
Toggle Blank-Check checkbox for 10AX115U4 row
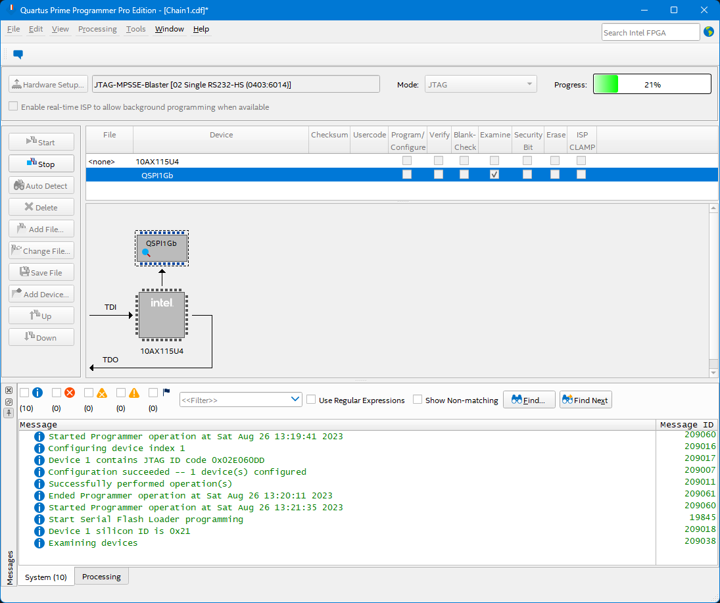tap(464, 160)
